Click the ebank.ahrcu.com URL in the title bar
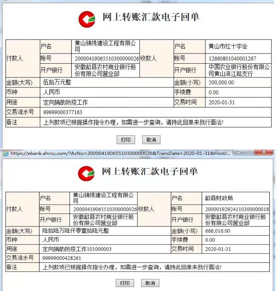 click(x=120, y=153)
